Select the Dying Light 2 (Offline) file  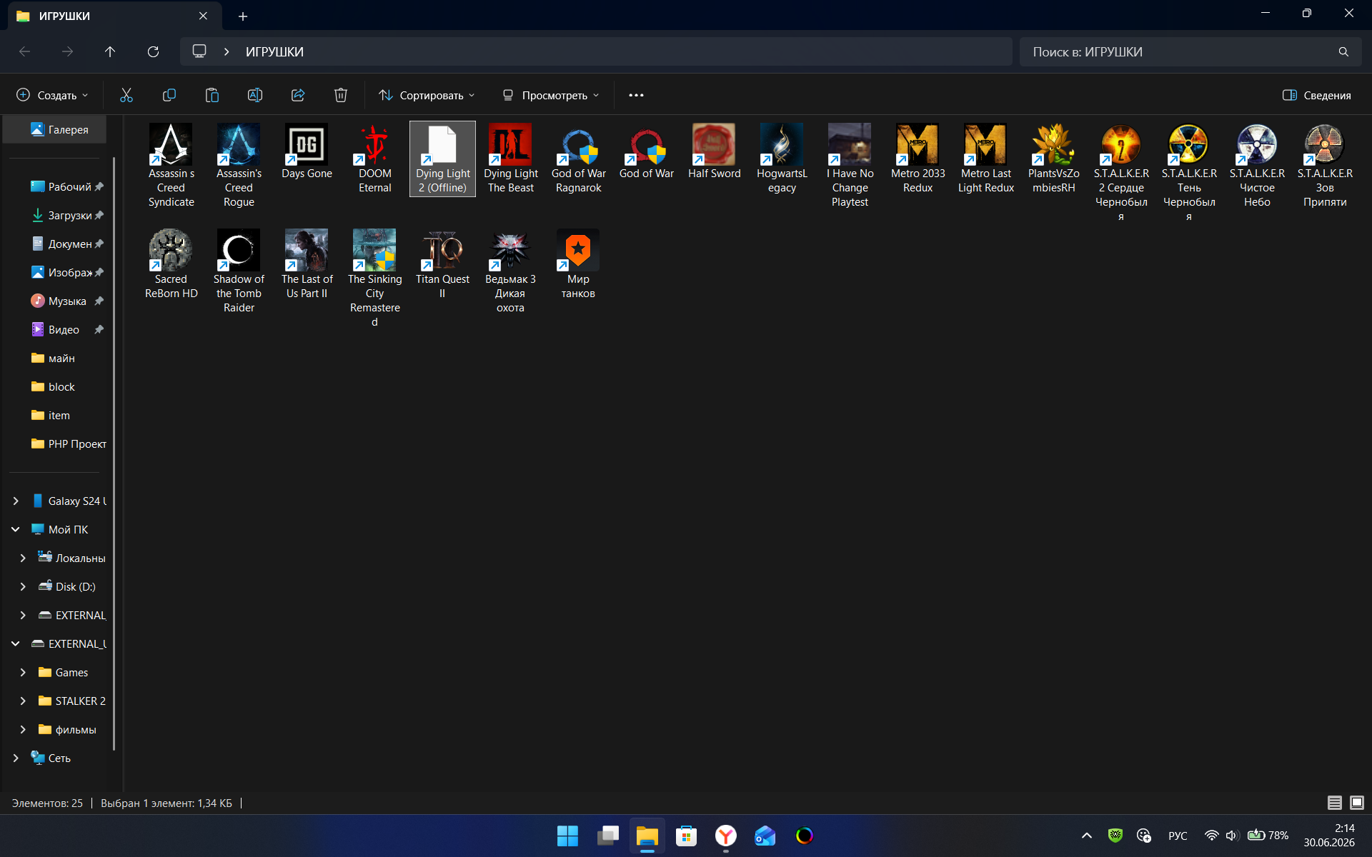(443, 159)
